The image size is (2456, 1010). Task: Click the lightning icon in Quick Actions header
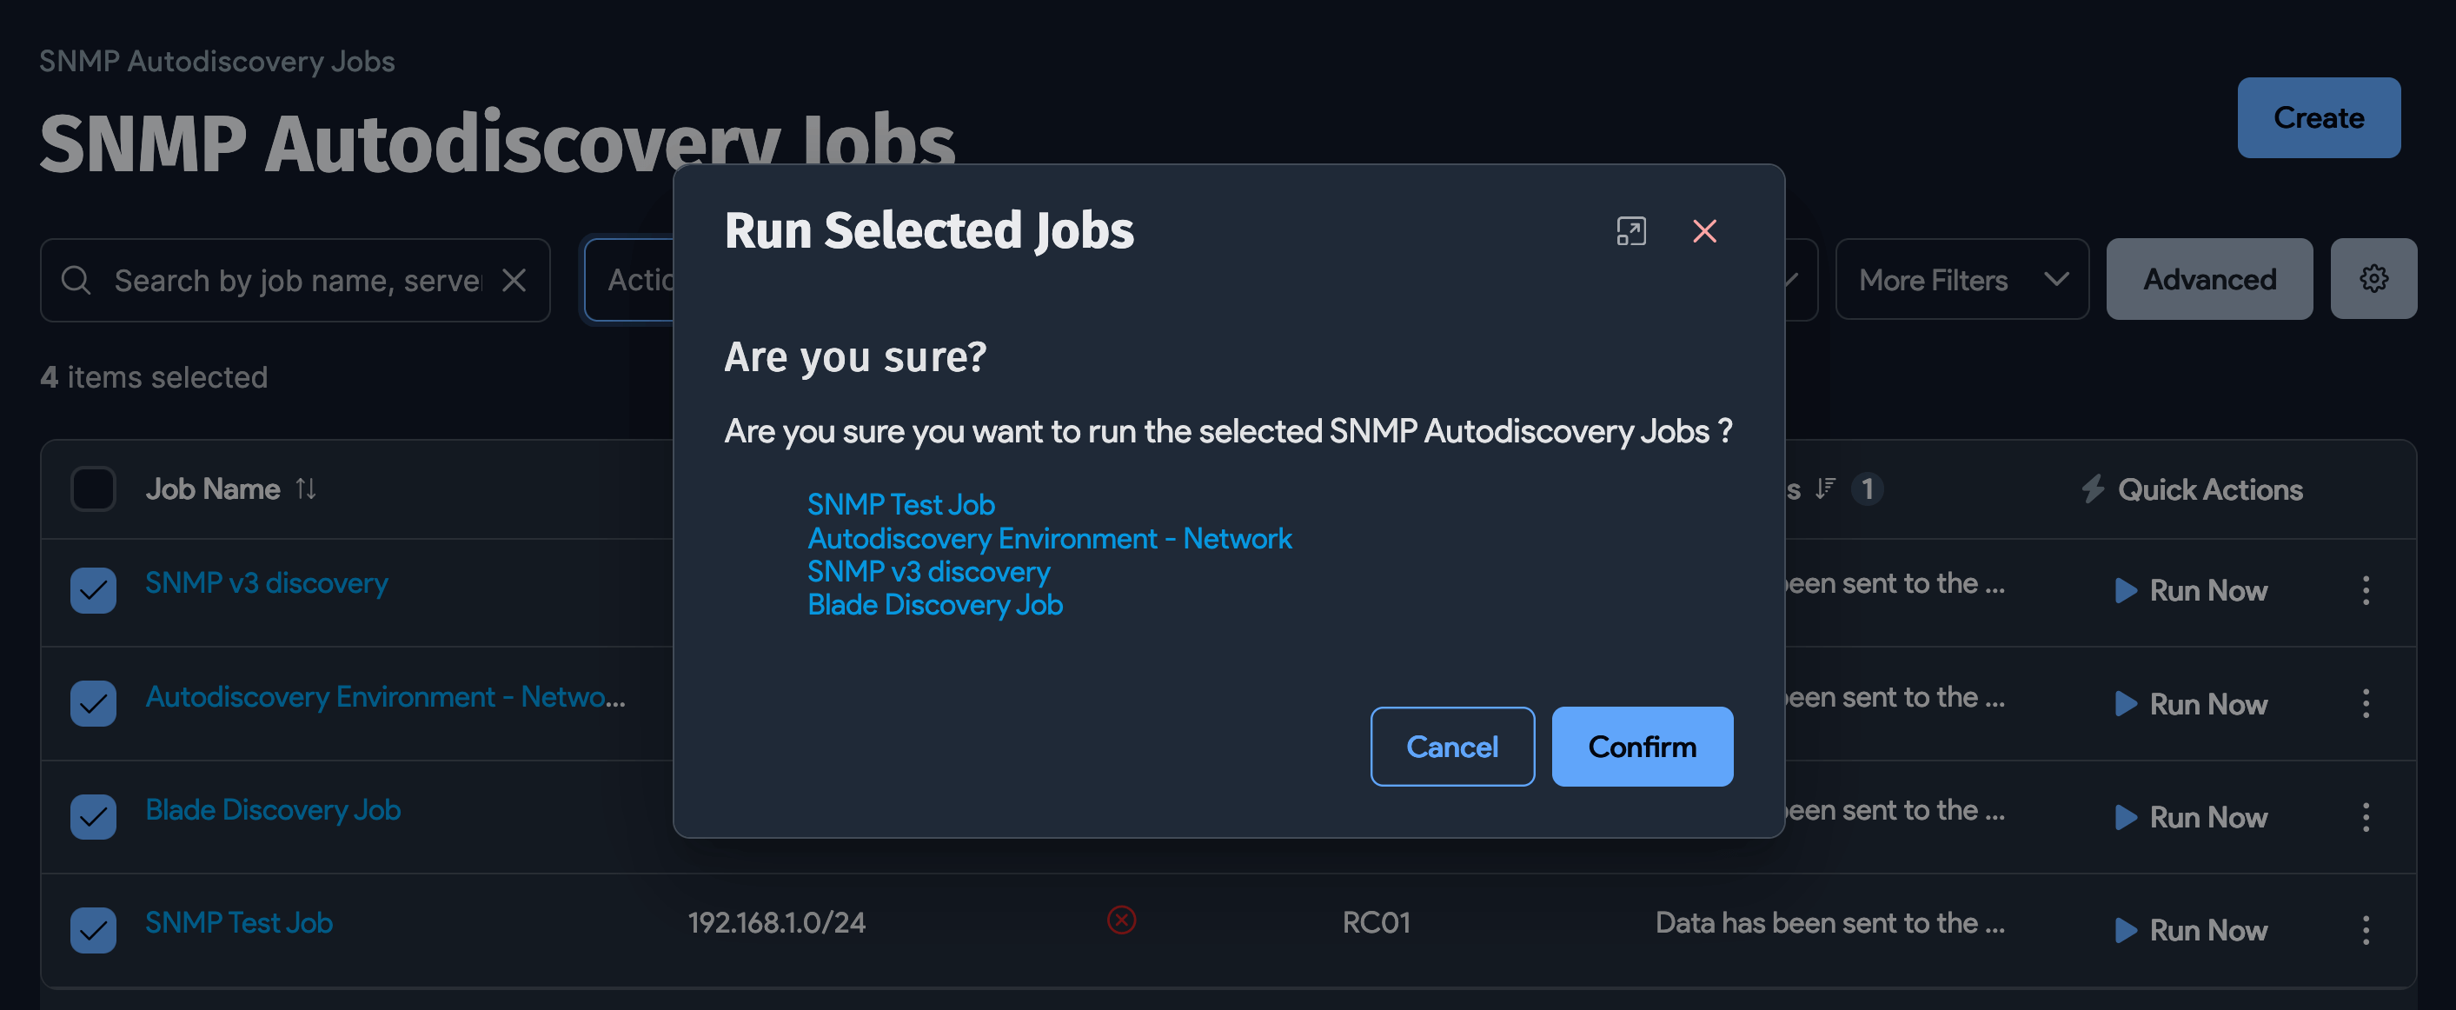[2094, 488]
